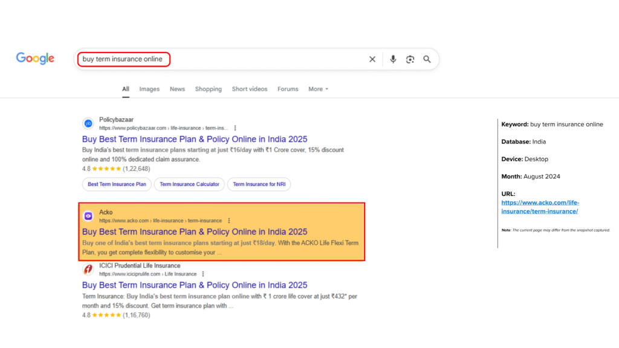Open Google Lens image search
The width and height of the screenshot is (619, 348).
coord(410,59)
